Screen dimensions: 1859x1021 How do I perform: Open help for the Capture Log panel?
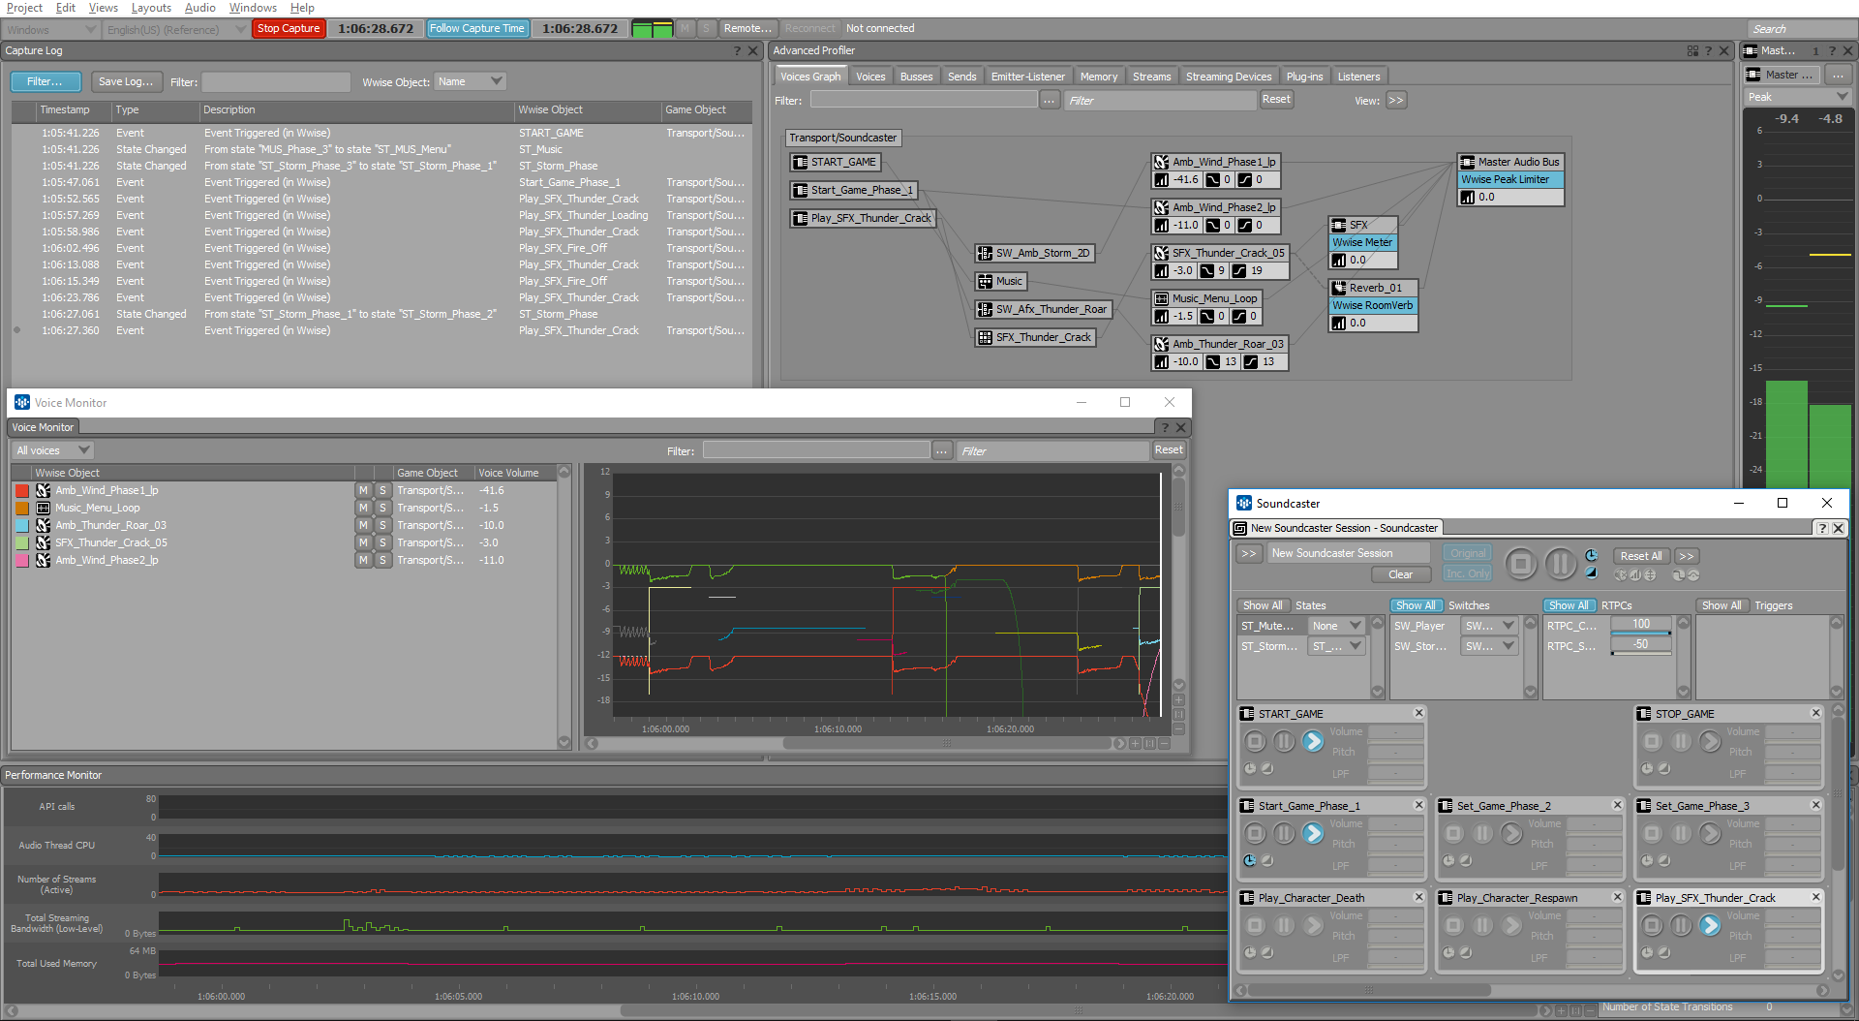(x=737, y=50)
